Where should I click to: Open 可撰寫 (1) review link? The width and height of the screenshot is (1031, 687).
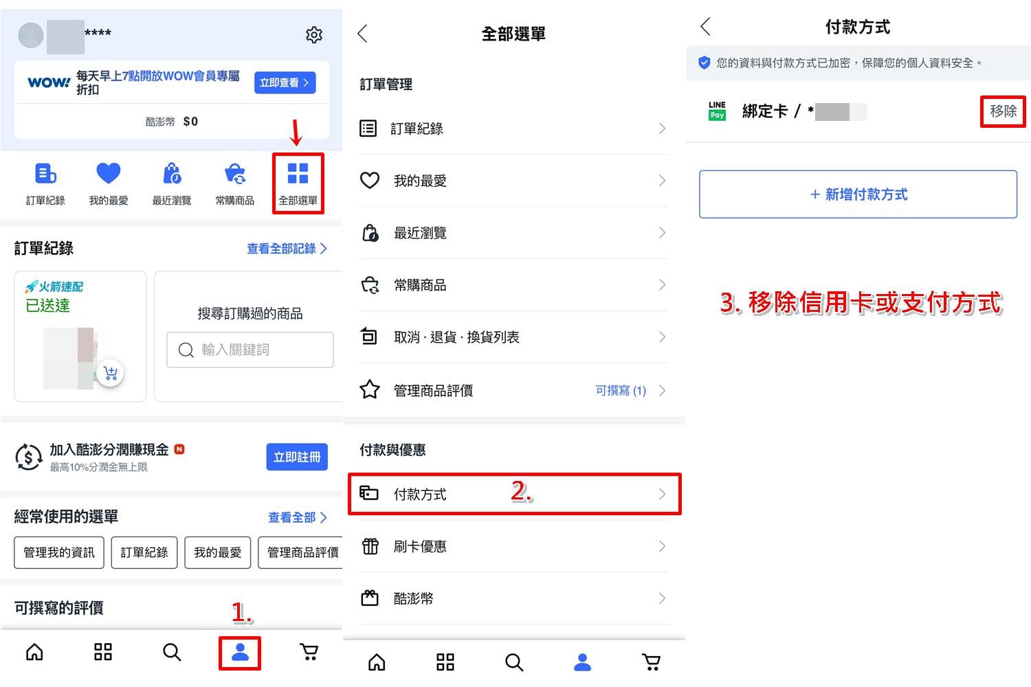coord(621,391)
